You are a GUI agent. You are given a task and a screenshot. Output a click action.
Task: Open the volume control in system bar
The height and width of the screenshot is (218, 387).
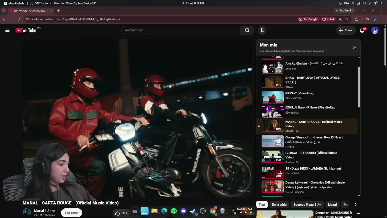364,3
